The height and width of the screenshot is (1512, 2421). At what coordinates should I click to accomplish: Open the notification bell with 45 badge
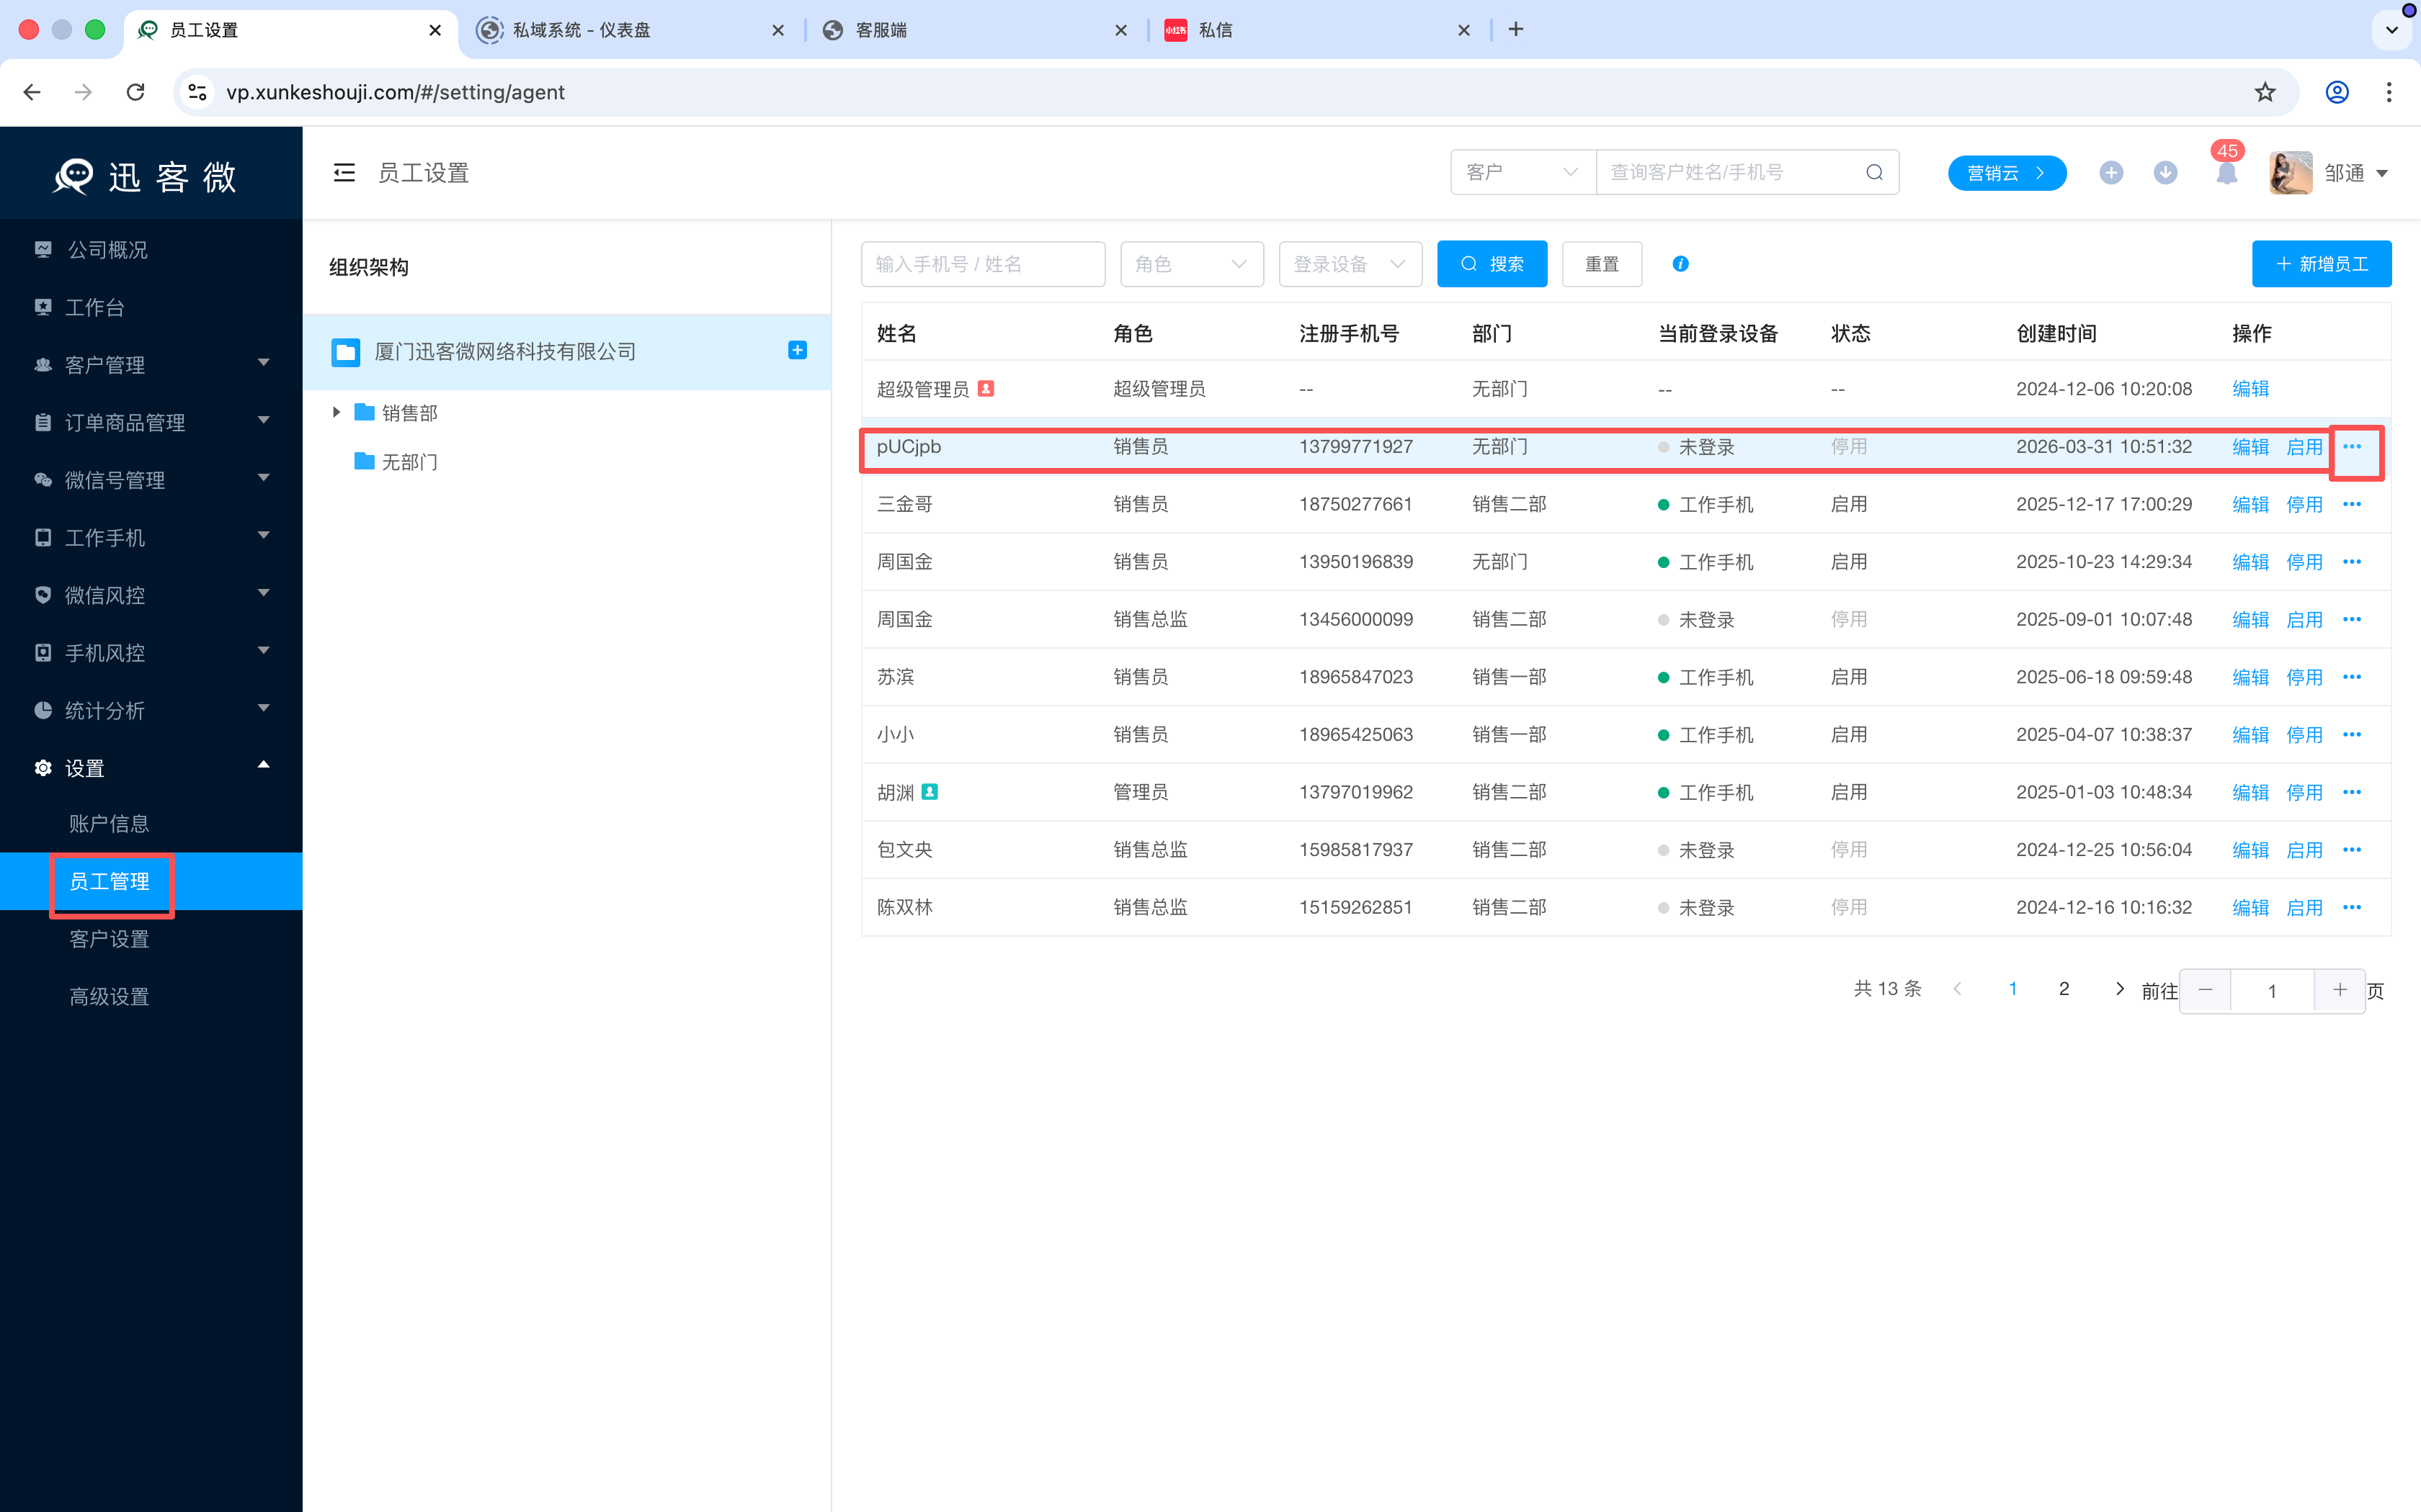2226,173
